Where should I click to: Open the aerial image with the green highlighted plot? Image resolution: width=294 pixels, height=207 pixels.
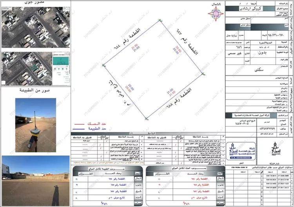point(36,69)
